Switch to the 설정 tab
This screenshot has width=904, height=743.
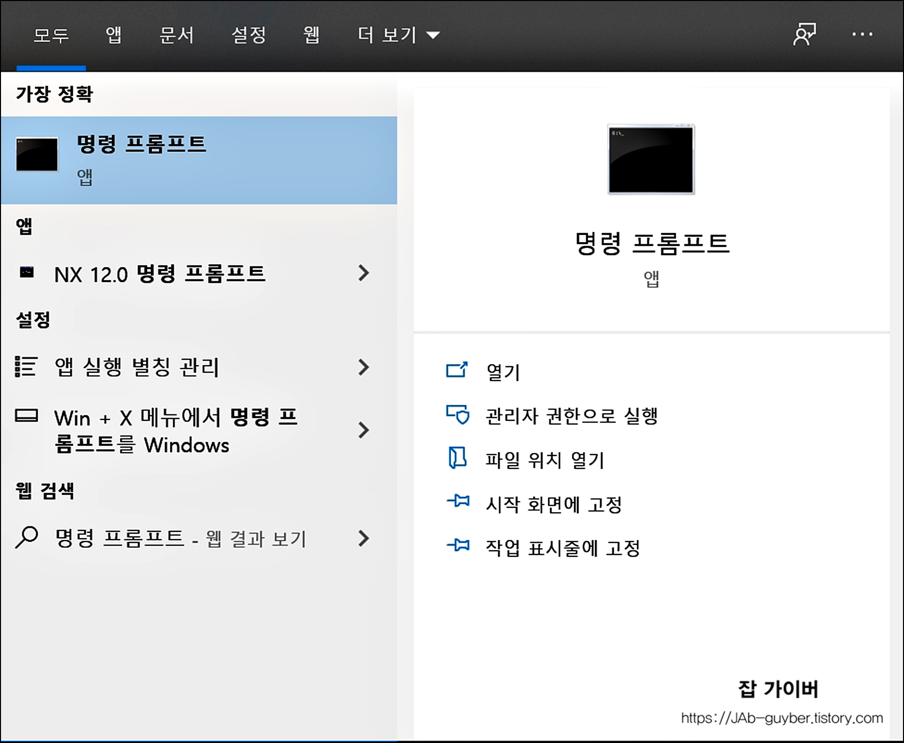[x=249, y=35]
